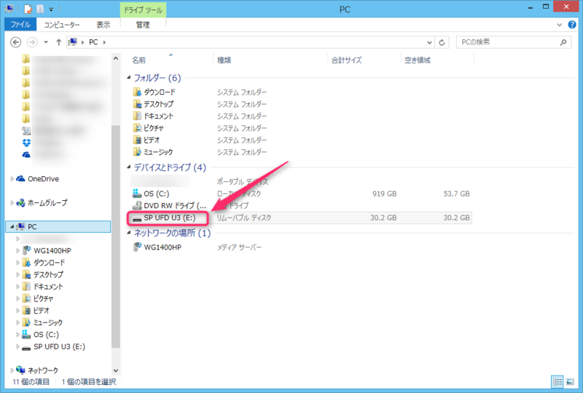Open the Help question mark icon

coord(572,25)
